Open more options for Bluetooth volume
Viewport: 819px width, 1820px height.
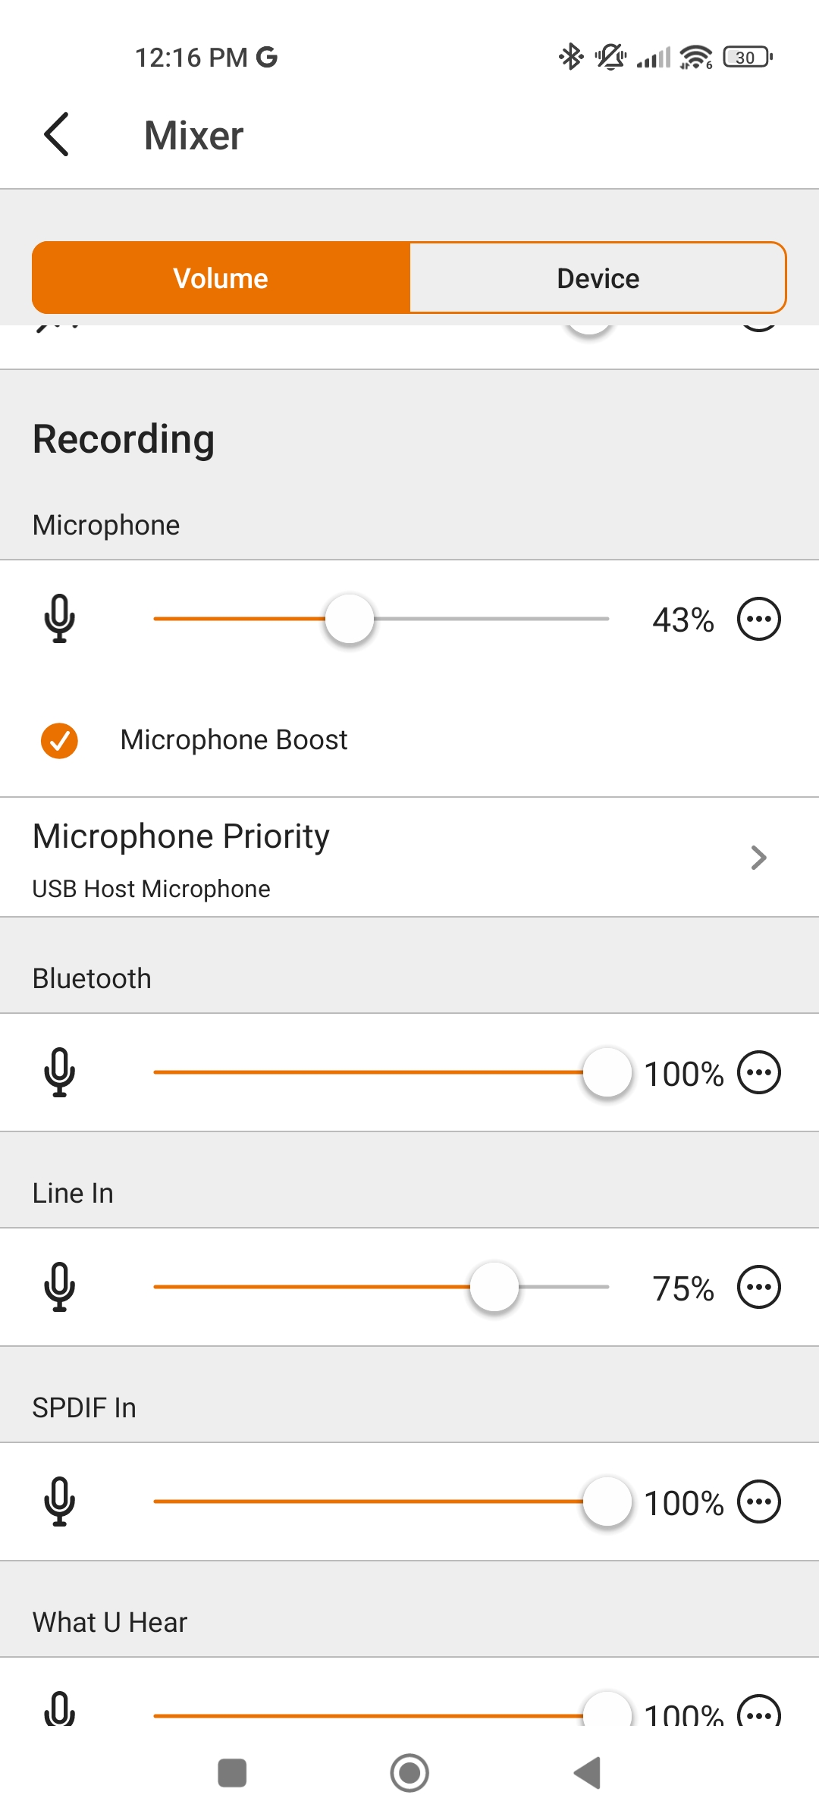(x=758, y=1072)
